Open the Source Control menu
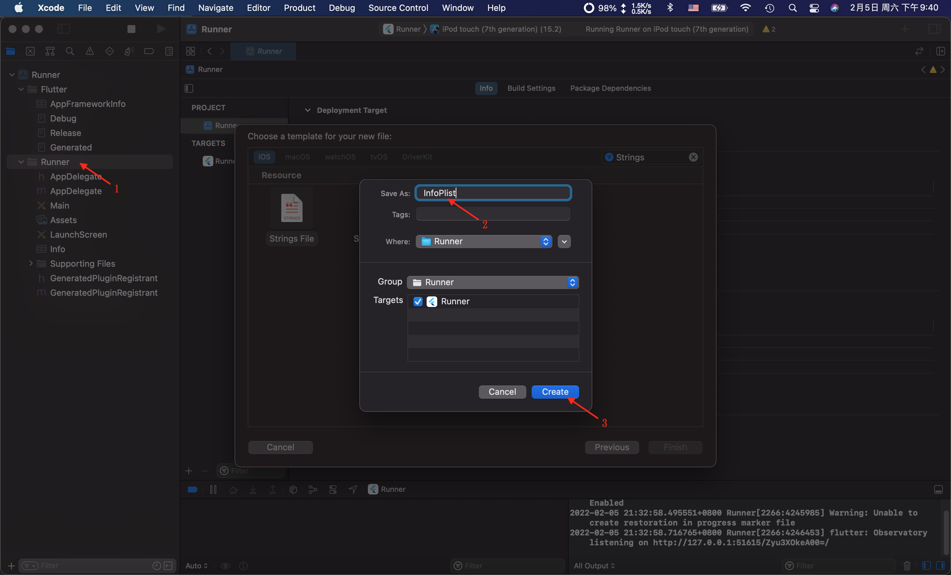951x575 pixels. tap(398, 8)
